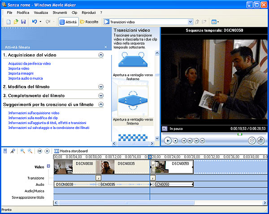Step to the next frame

tap(196, 141)
